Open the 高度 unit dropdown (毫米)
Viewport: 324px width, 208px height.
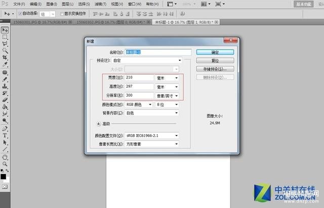click(x=167, y=87)
